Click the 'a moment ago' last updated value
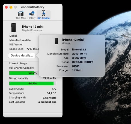131x124 pixels. [47, 102]
